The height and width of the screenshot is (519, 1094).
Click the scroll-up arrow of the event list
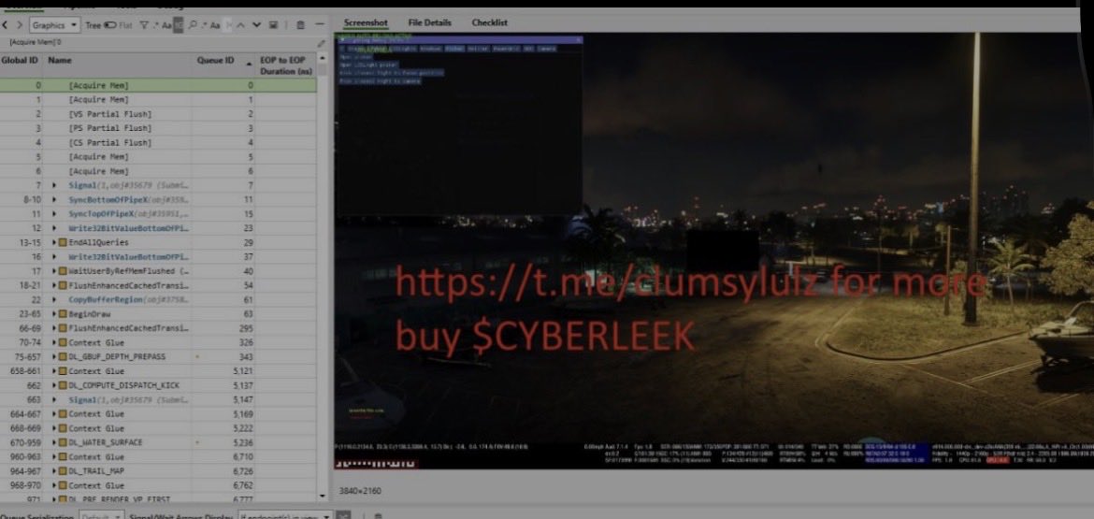(x=322, y=59)
